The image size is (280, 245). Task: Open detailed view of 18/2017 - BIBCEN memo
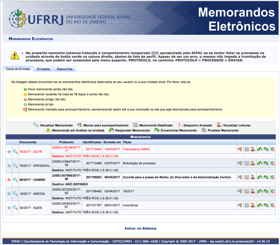(x=246, y=191)
